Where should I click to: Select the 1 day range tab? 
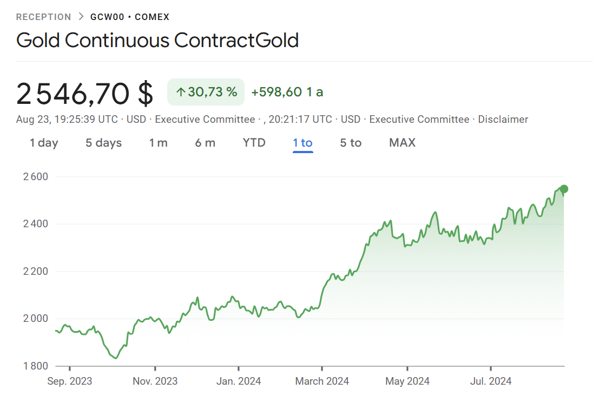point(44,143)
